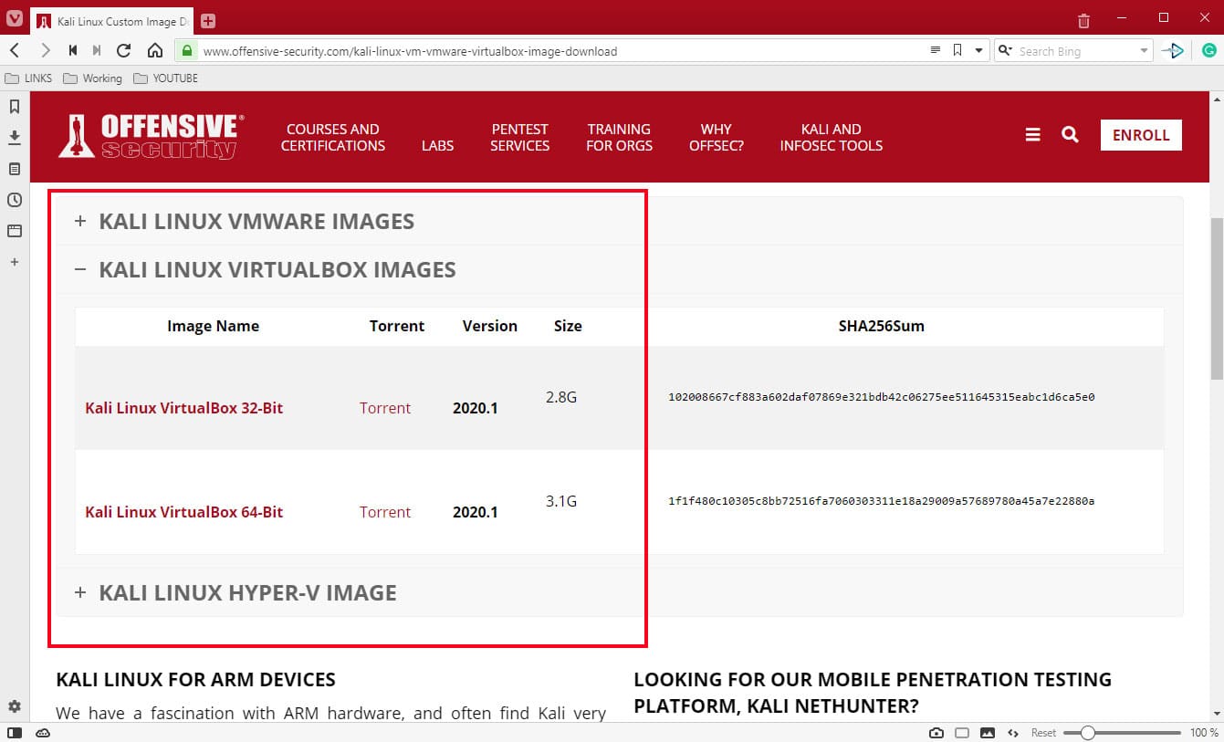Open search engine selector magnifier icon
This screenshot has width=1224, height=742.
tap(1005, 50)
